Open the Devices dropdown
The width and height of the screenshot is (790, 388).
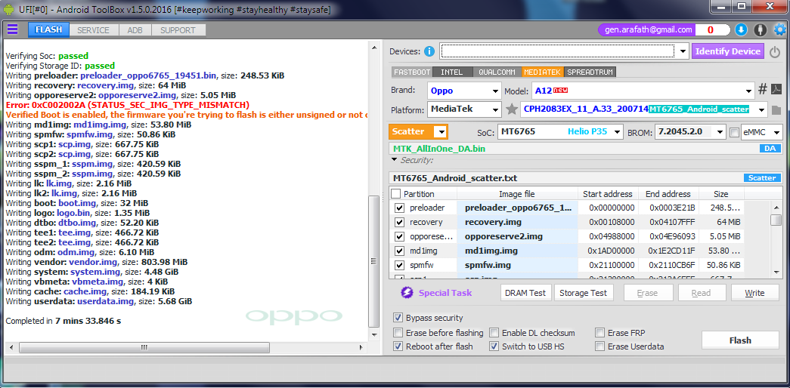pos(683,51)
